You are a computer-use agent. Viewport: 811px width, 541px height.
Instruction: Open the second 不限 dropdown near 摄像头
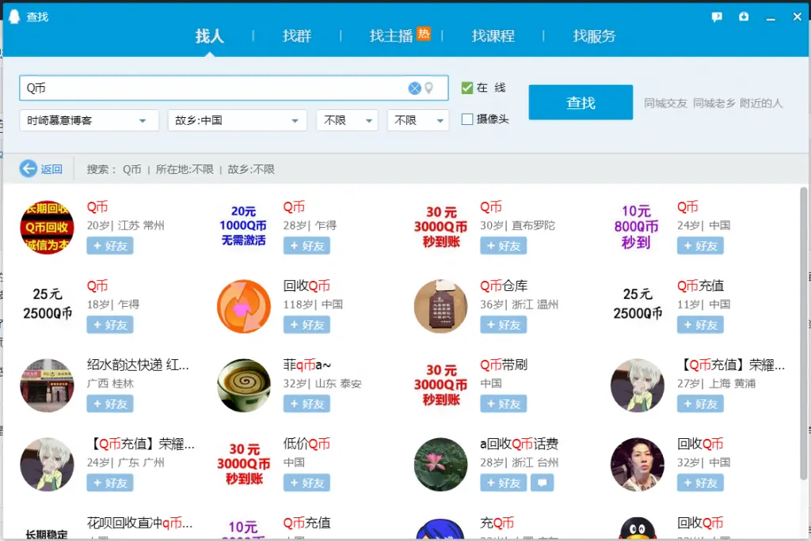point(418,120)
